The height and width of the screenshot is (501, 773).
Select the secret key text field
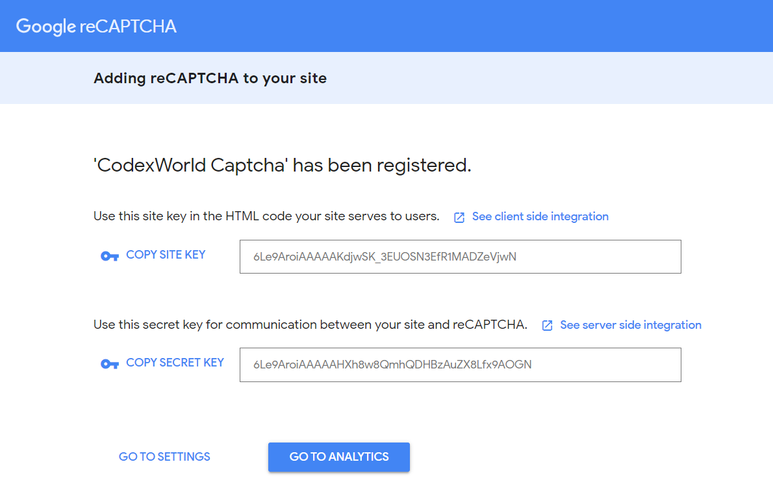[461, 365]
